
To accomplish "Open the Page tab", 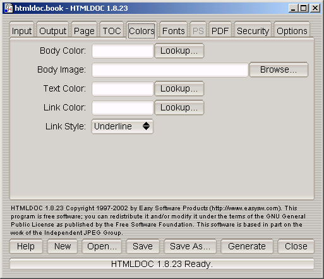I will pos(84,30).
